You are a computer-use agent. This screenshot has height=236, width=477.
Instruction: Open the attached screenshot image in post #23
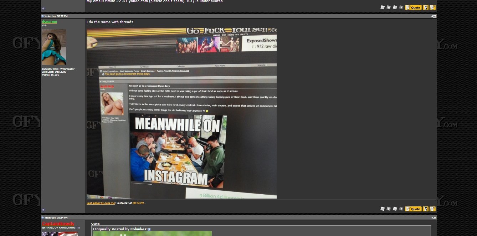pyautogui.click(x=181, y=113)
